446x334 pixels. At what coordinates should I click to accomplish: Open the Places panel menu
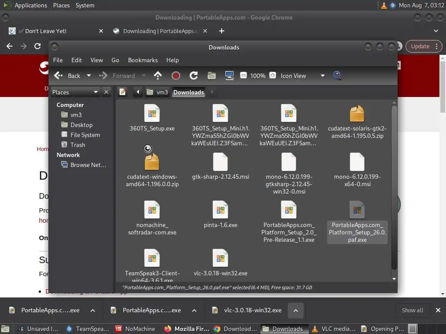[61, 5]
